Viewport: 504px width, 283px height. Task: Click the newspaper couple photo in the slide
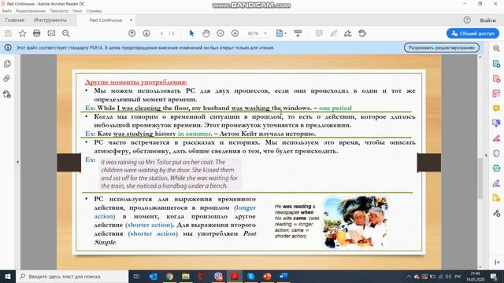tap(355, 222)
